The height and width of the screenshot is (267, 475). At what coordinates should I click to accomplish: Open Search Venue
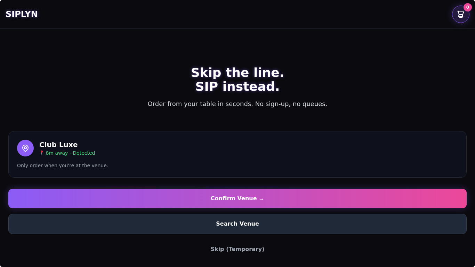pos(237,224)
